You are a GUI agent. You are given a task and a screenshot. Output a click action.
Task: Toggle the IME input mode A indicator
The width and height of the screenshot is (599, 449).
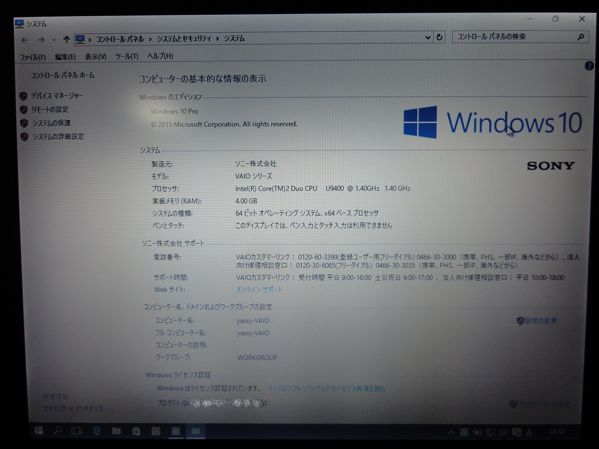click(529, 432)
